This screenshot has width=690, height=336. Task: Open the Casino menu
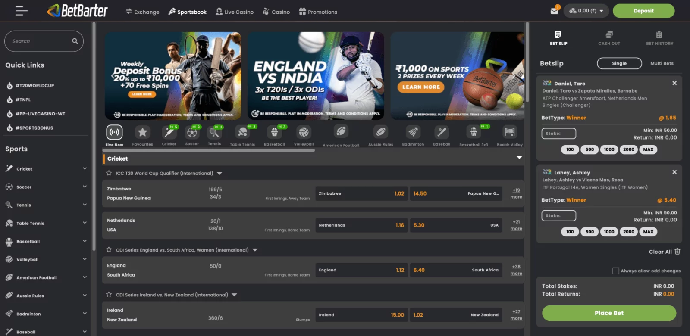point(276,12)
